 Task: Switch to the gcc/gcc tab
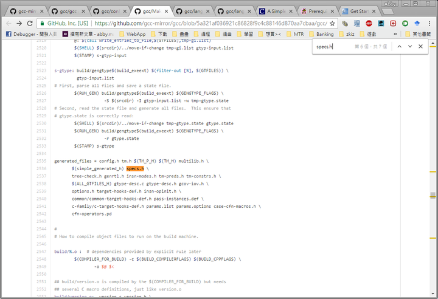point(68,11)
